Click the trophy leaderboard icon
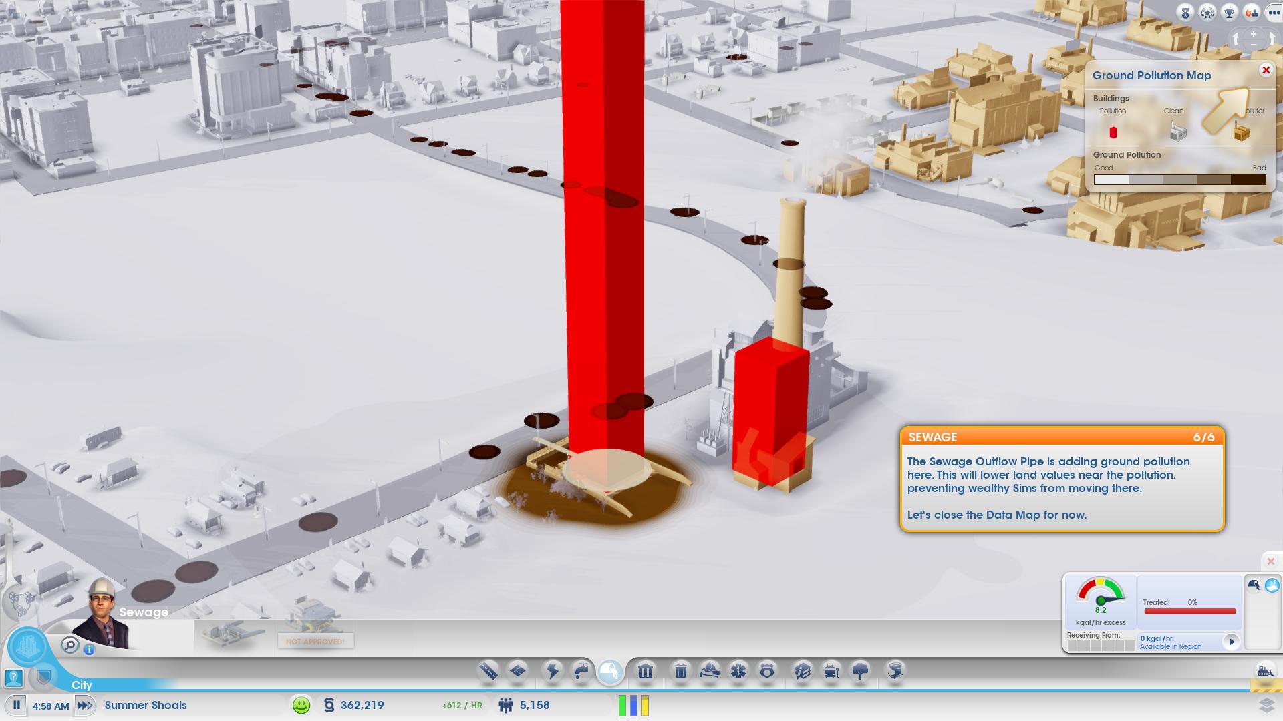1283x721 pixels. pyautogui.click(x=1230, y=13)
